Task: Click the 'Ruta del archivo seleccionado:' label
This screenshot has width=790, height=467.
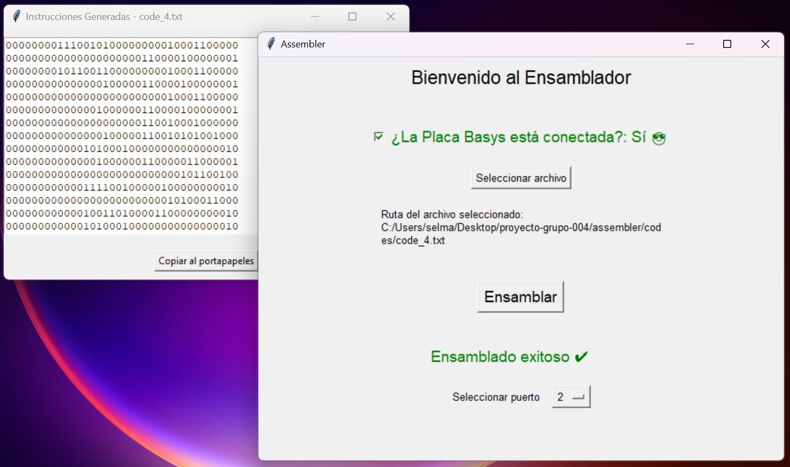Action: 452,214
